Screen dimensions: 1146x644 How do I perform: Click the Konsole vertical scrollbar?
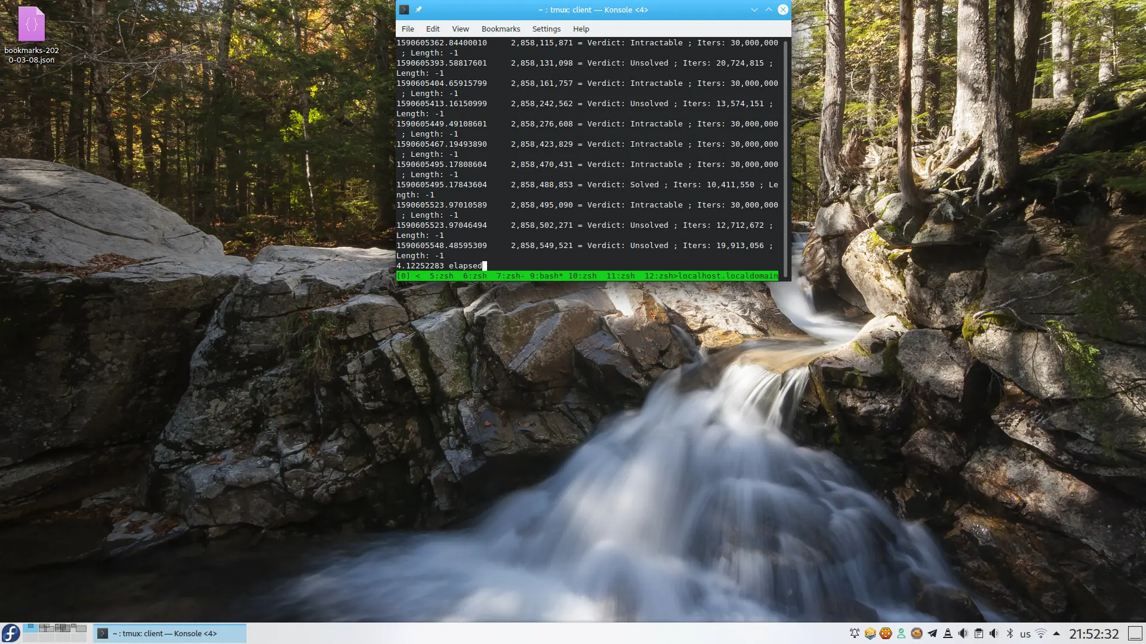[x=785, y=158]
